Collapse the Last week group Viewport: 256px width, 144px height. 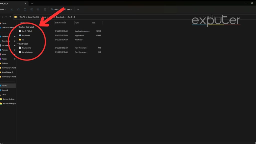[17, 44]
